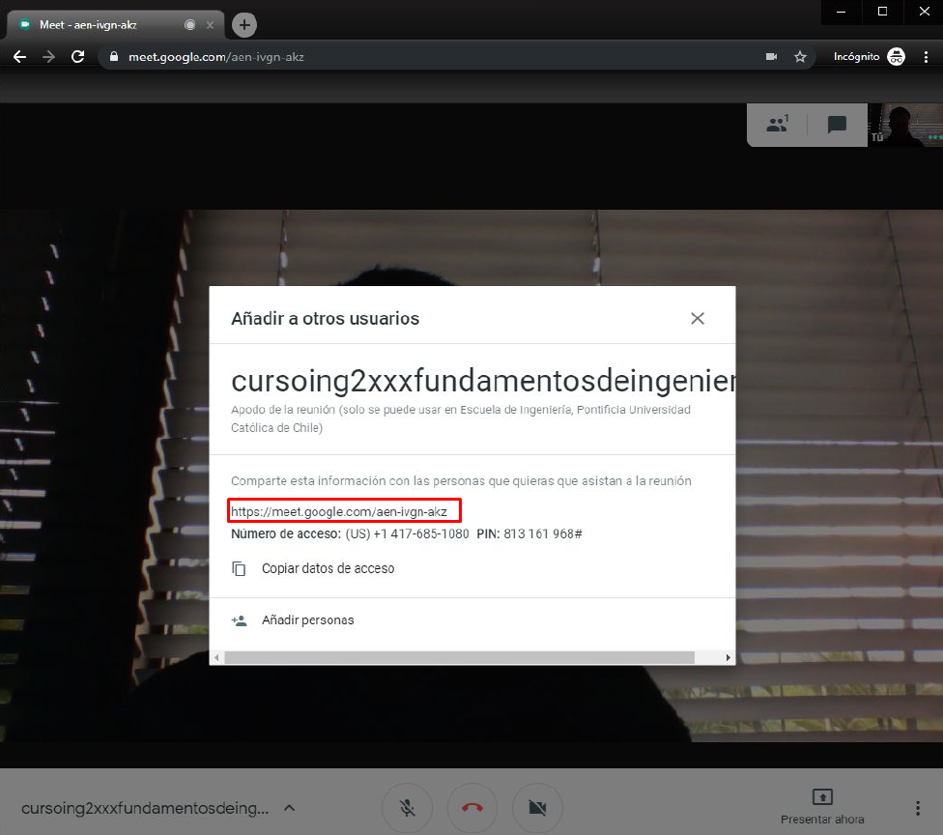Open the Incógnito profile indicator
The width and height of the screenshot is (943, 835).
pyautogui.click(x=869, y=57)
